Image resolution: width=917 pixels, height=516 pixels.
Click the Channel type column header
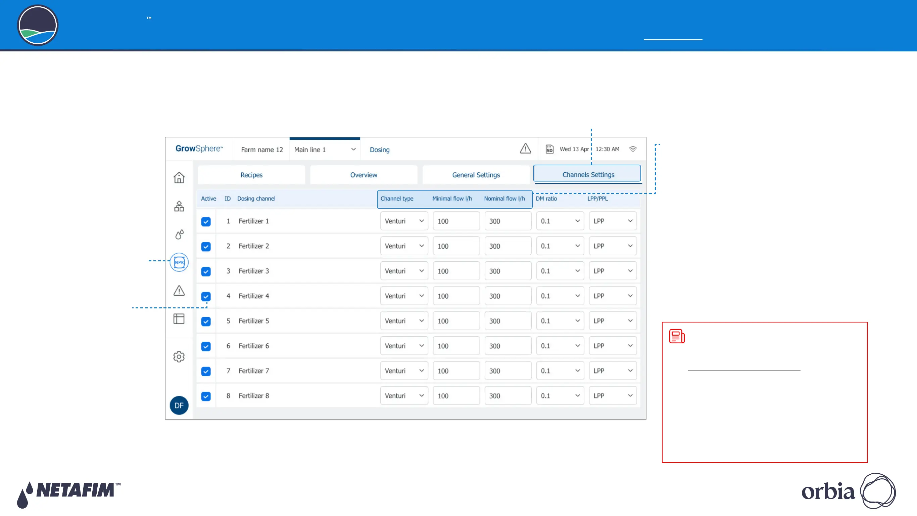point(397,199)
